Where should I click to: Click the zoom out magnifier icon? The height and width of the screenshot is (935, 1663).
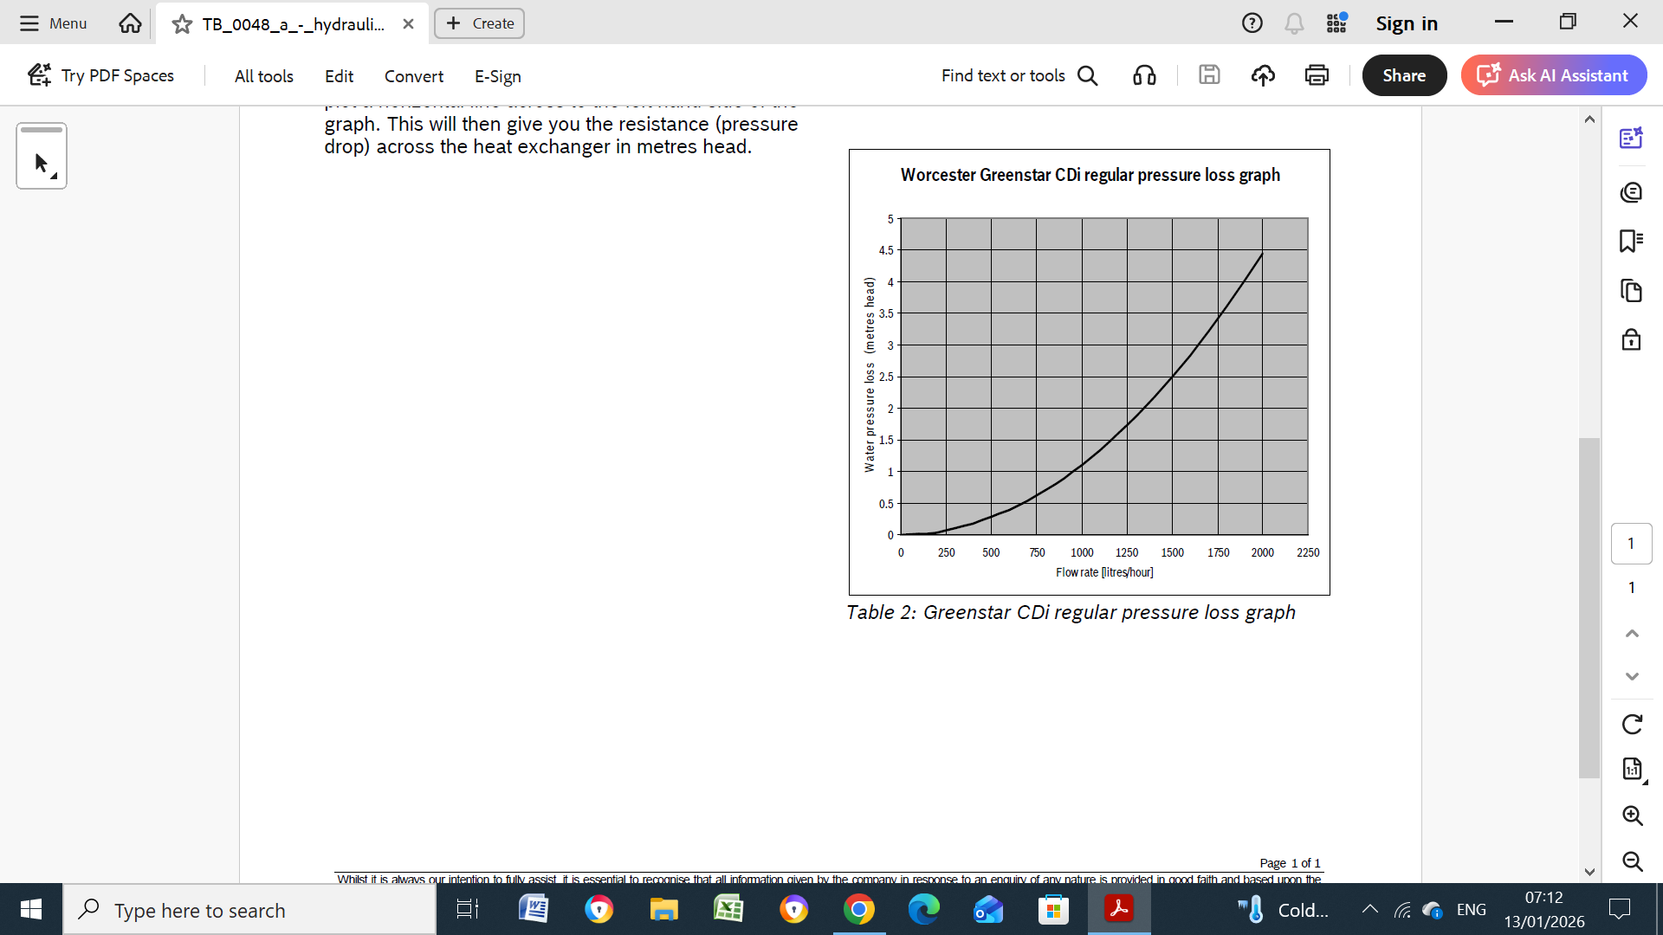pyautogui.click(x=1632, y=861)
